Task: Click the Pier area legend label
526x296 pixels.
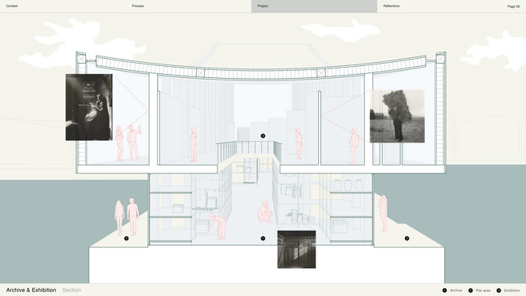Action: (483, 290)
